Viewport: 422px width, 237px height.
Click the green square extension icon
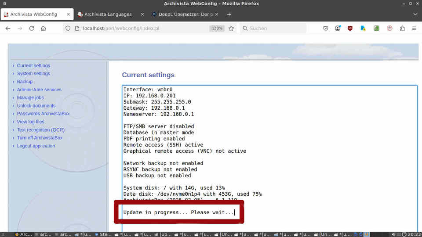click(x=376, y=28)
